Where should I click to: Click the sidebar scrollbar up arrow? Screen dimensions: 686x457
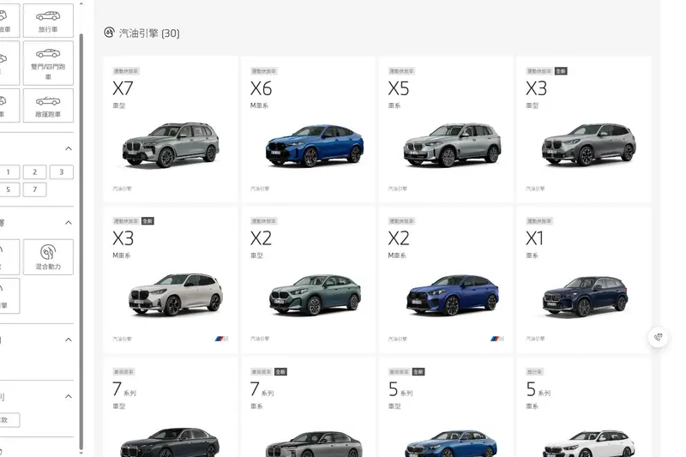click(81, 3)
